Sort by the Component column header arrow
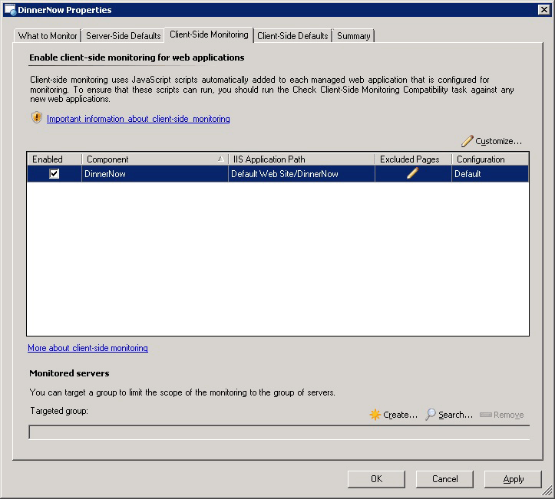The height and width of the screenshot is (499, 555). [x=221, y=159]
